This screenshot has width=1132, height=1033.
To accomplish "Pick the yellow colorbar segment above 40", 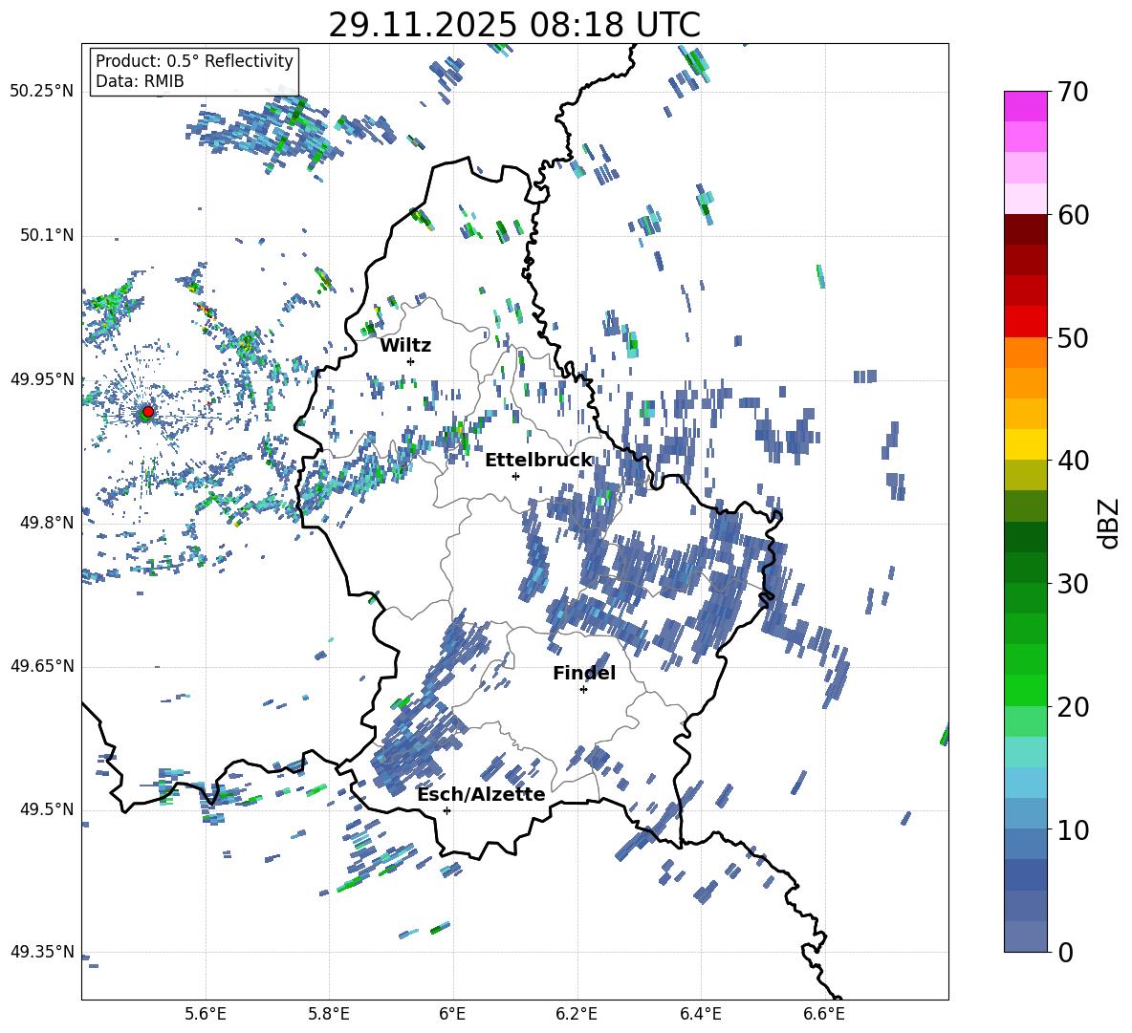I will tap(1026, 444).
